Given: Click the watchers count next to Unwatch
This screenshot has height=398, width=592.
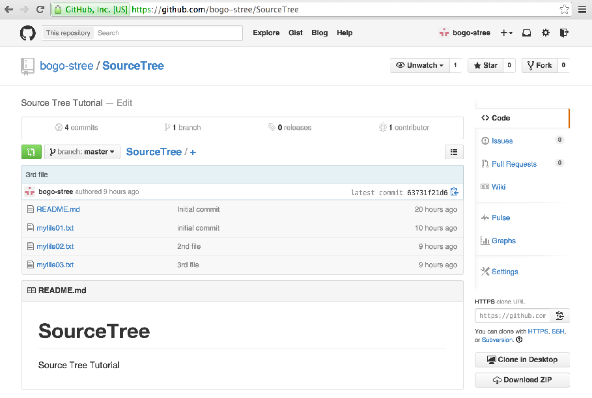Looking at the screenshot, I should (455, 65).
